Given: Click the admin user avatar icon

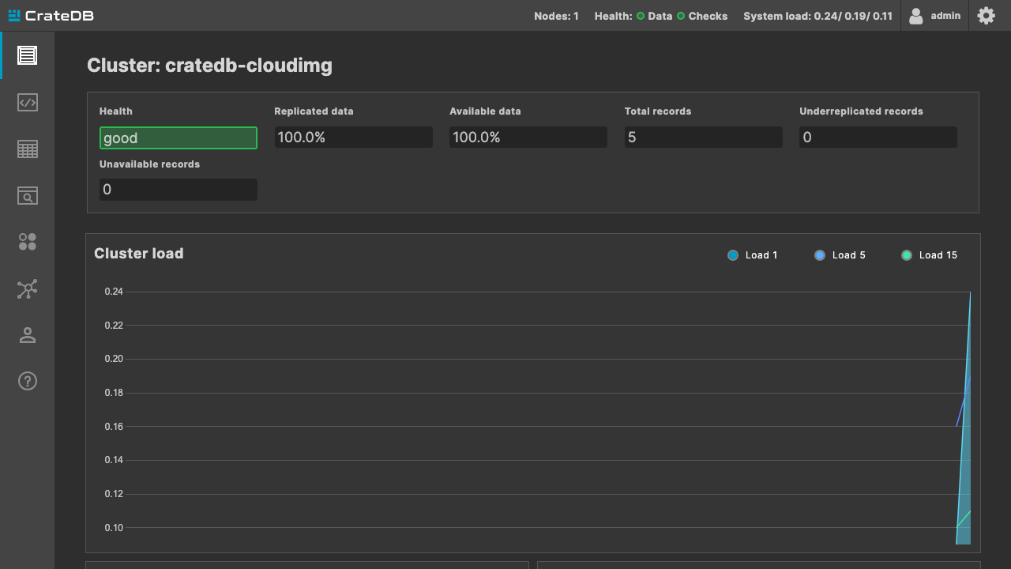Looking at the screenshot, I should tap(916, 16).
